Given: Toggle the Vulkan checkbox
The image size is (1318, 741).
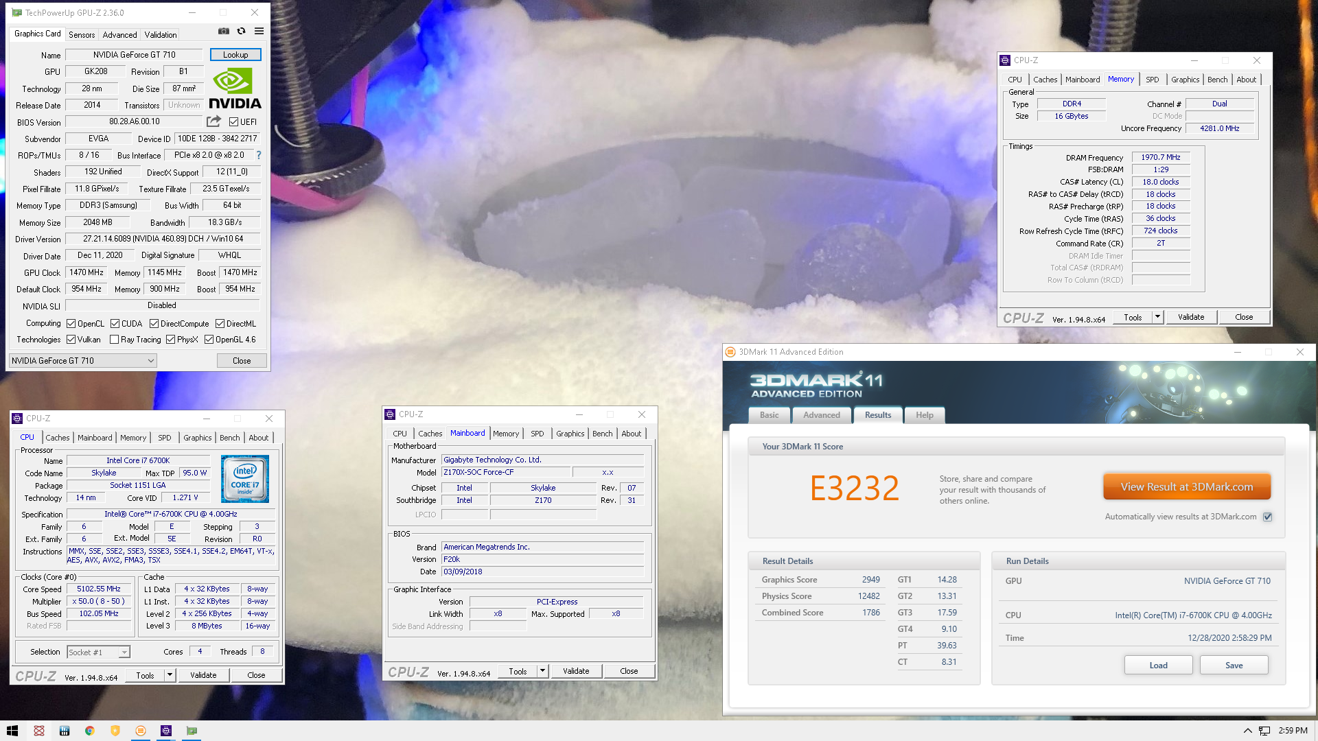Looking at the screenshot, I should [71, 340].
